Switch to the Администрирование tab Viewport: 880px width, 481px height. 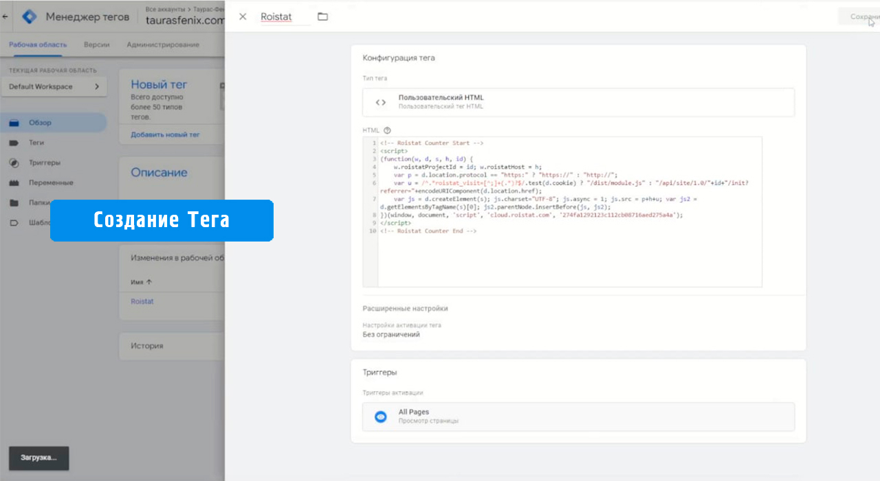tap(163, 45)
